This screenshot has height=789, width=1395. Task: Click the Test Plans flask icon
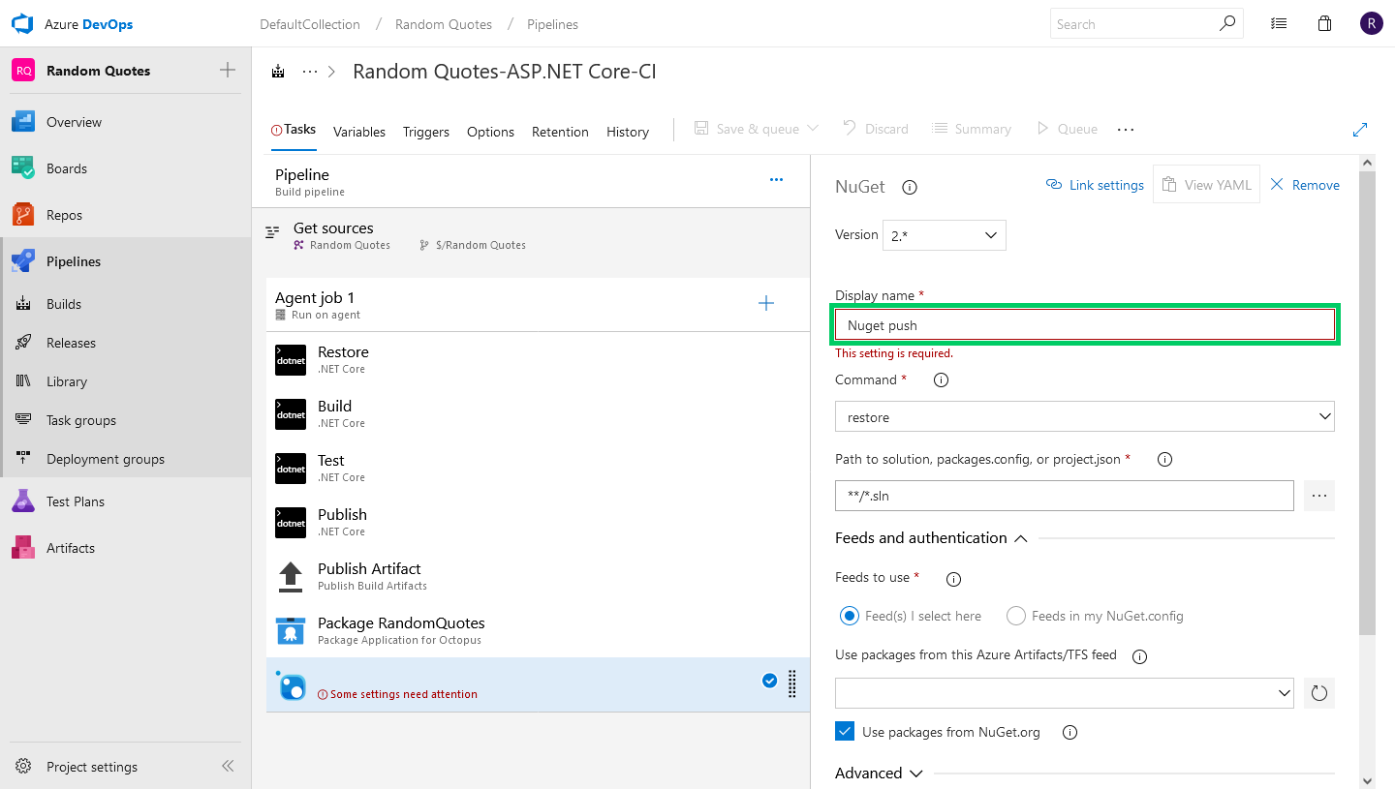tap(23, 501)
